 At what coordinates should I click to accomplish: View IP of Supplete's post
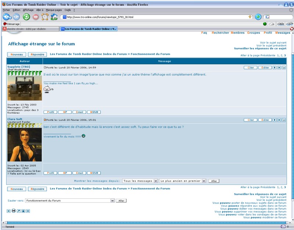[284, 68]
